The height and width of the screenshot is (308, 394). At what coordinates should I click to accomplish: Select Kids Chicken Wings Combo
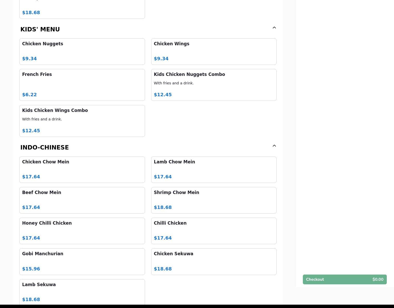click(x=82, y=121)
